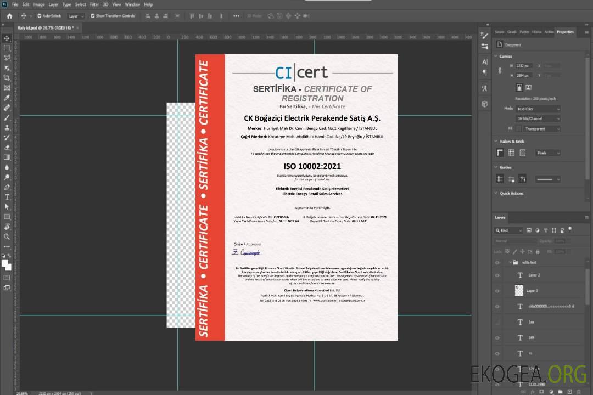This screenshot has height=395, width=593.
Task: Select the Pen tool
Action: pos(7,187)
